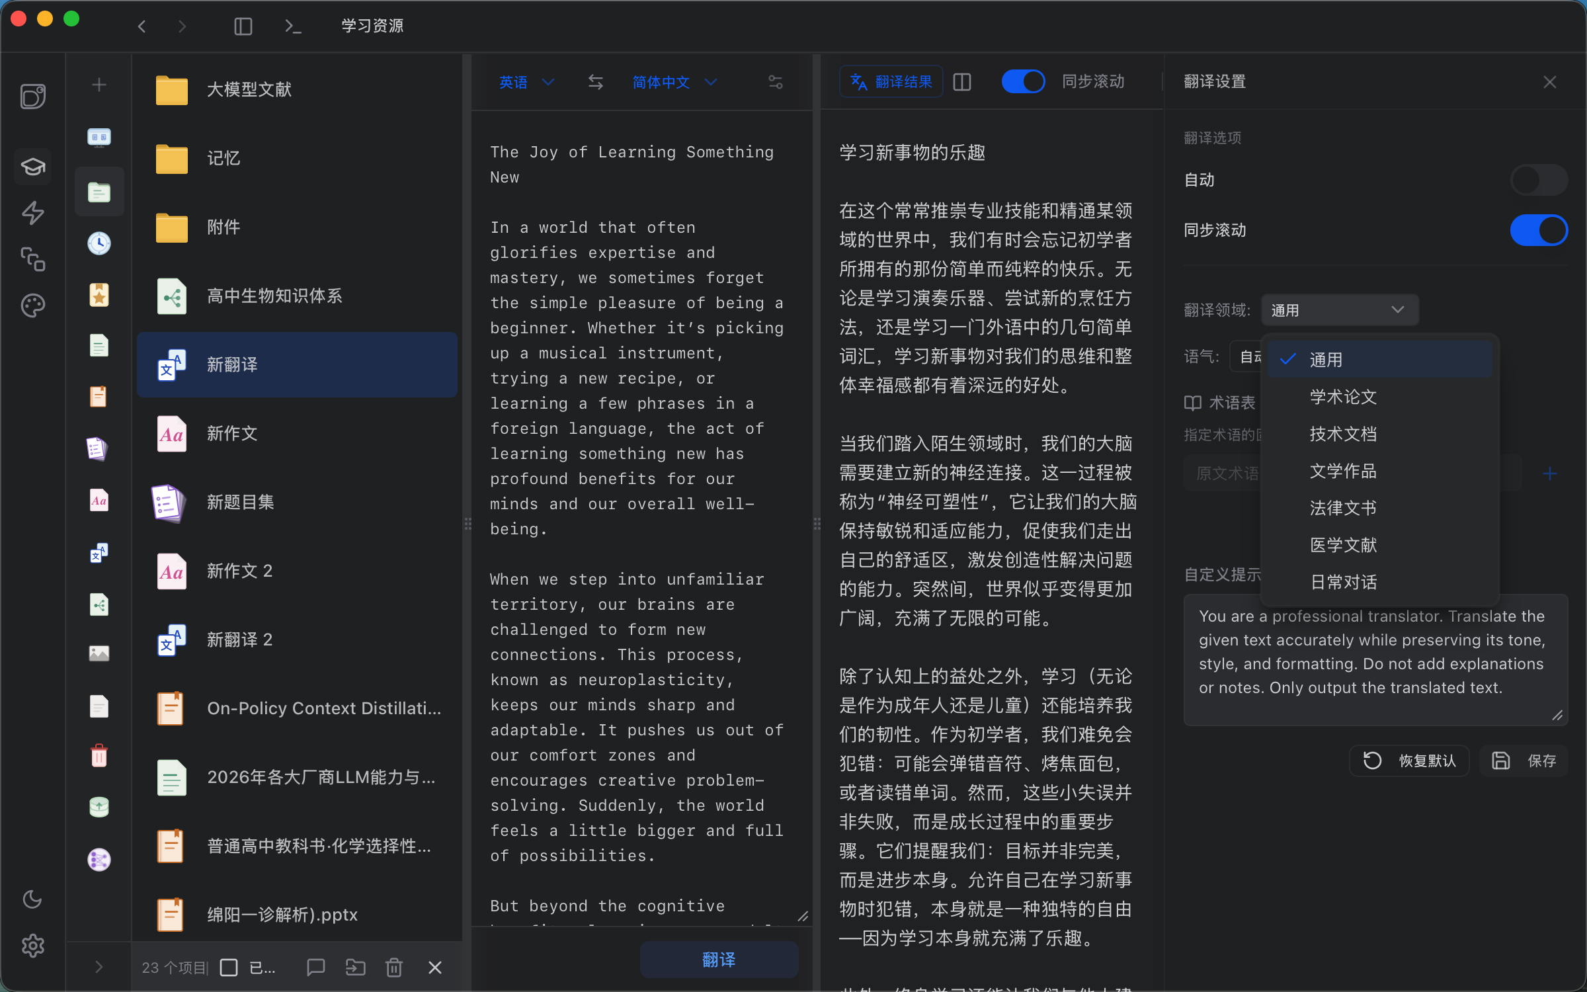This screenshot has height=992, width=1587.
Task: Expand the sidebar with bottom chevron
Action: pyautogui.click(x=99, y=967)
